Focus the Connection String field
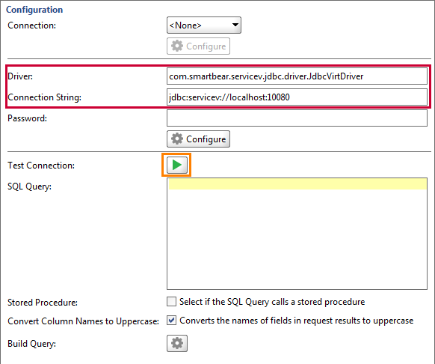 click(297, 97)
